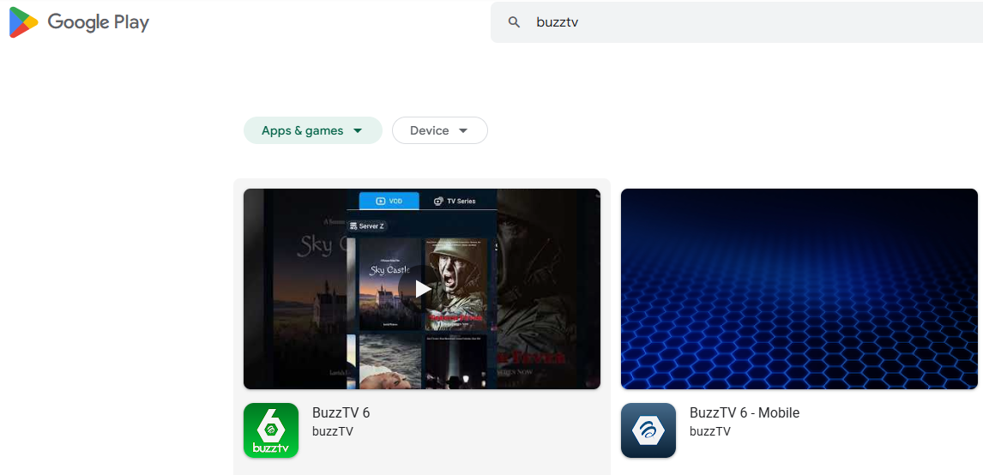Open the blue BuzzTV 6 - Mobile app icon
Image resolution: width=983 pixels, height=475 pixels.
[648, 430]
